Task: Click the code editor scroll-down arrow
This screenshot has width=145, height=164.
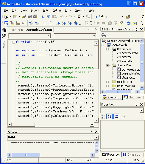Action: point(96,120)
